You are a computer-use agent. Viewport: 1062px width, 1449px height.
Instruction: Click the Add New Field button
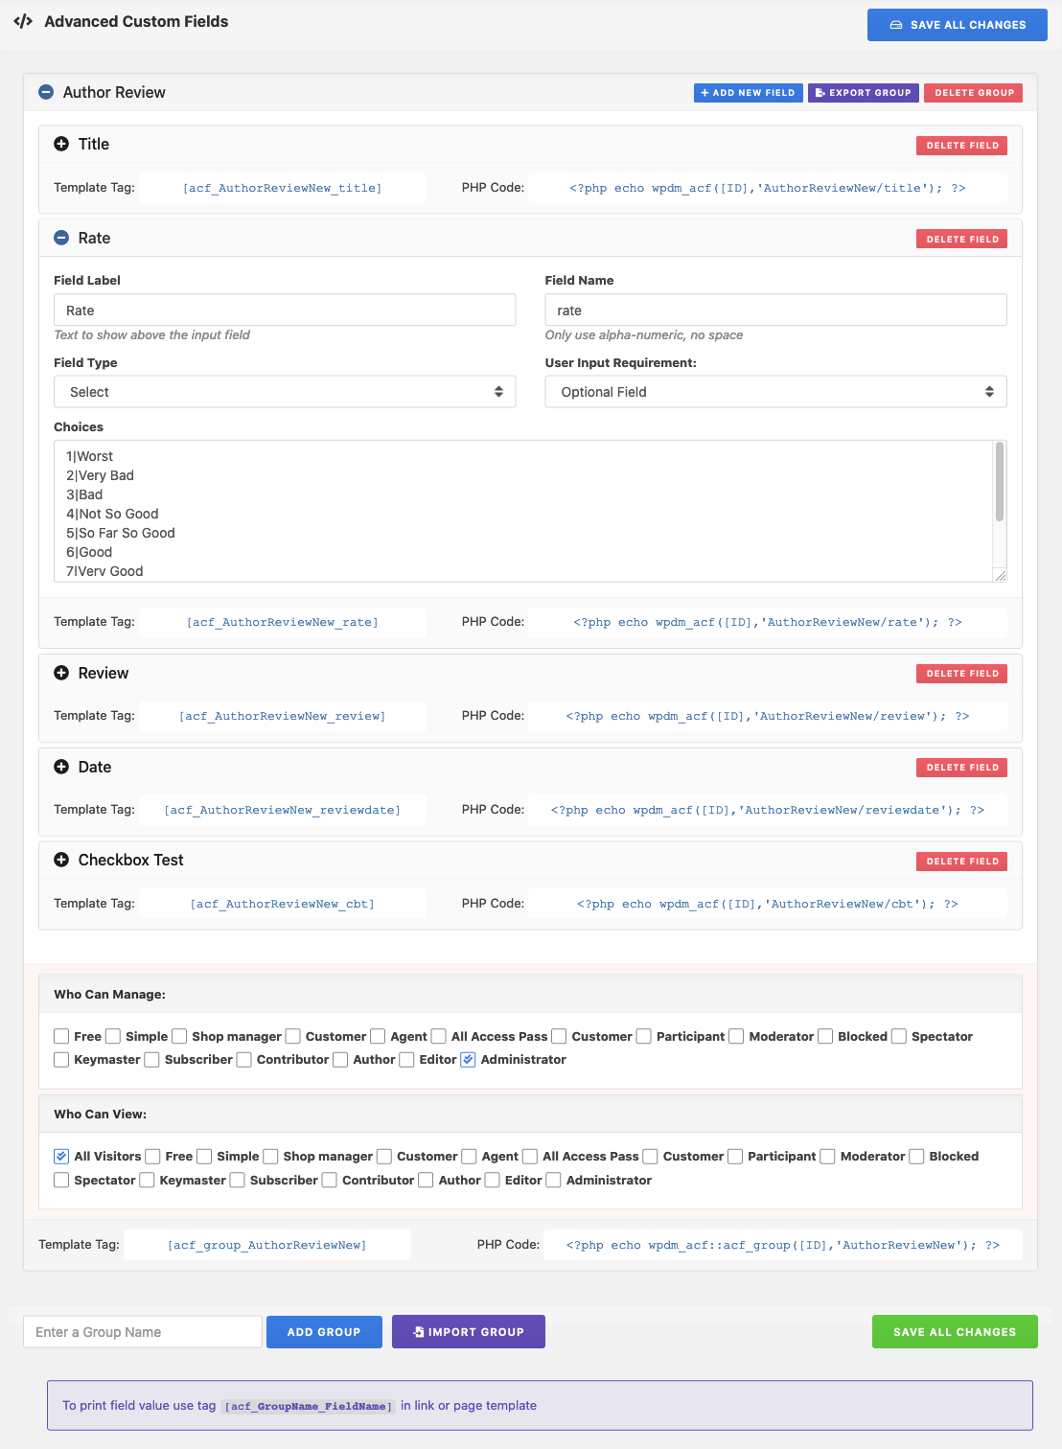pos(748,92)
